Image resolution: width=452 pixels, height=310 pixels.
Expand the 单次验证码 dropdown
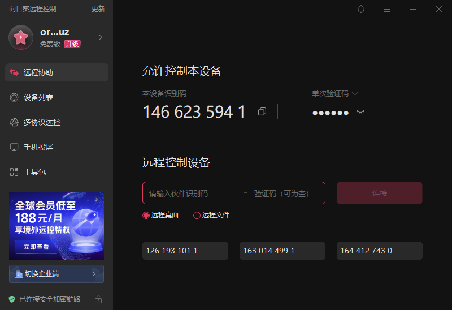click(x=334, y=93)
